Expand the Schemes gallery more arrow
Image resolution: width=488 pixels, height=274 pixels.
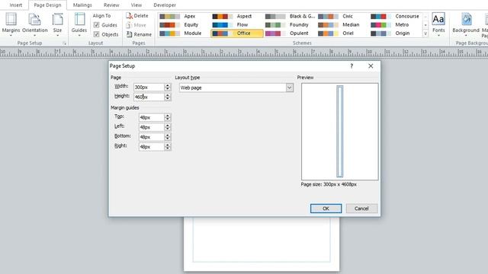[x=425, y=33]
